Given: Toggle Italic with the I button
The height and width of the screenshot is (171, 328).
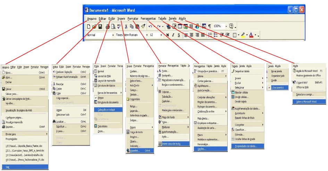Looking at the screenshot, I should [x=173, y=35].
